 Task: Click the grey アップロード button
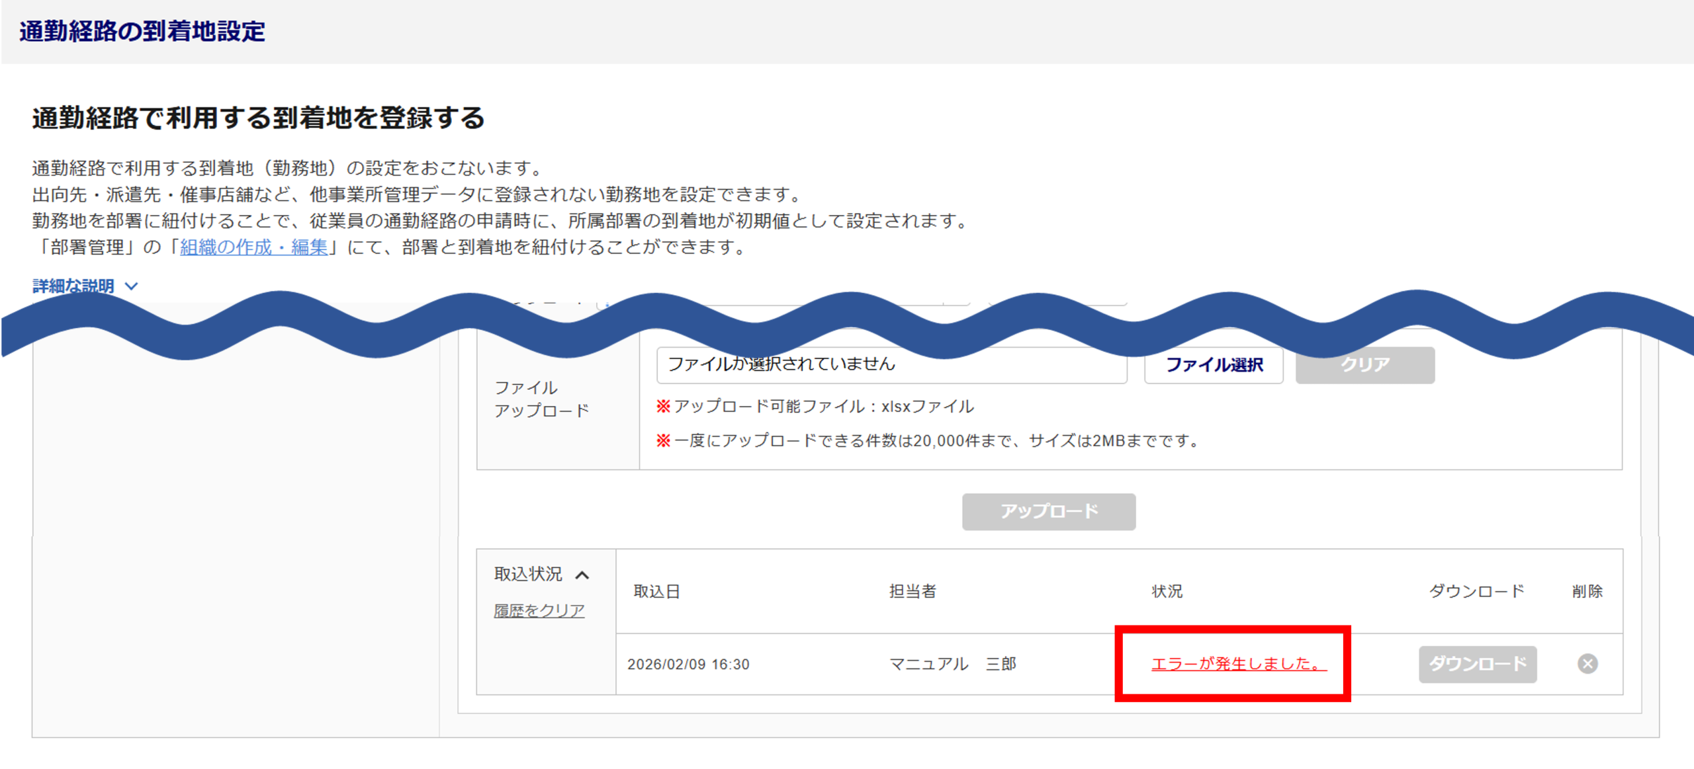[1048, 511]
